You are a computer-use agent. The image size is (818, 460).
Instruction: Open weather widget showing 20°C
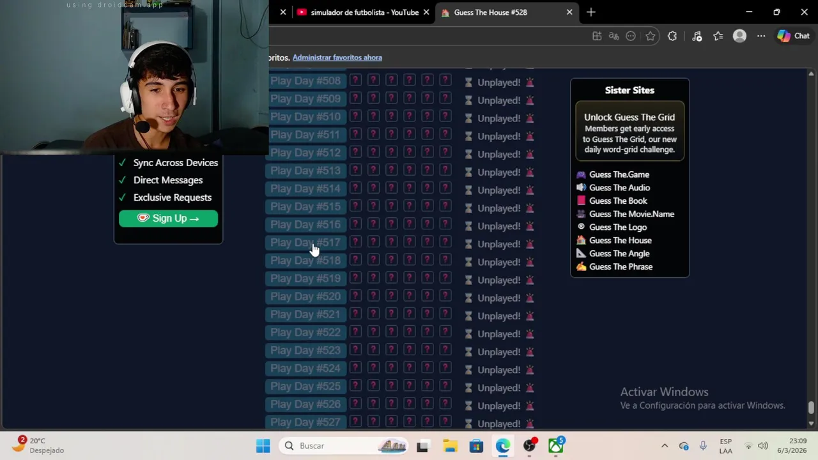point(37,445)
